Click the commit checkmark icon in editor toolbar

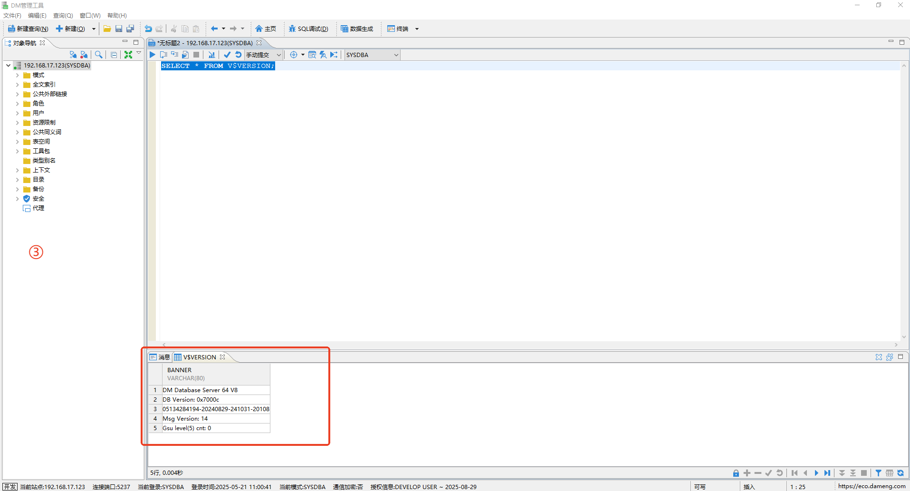point(227,55)
